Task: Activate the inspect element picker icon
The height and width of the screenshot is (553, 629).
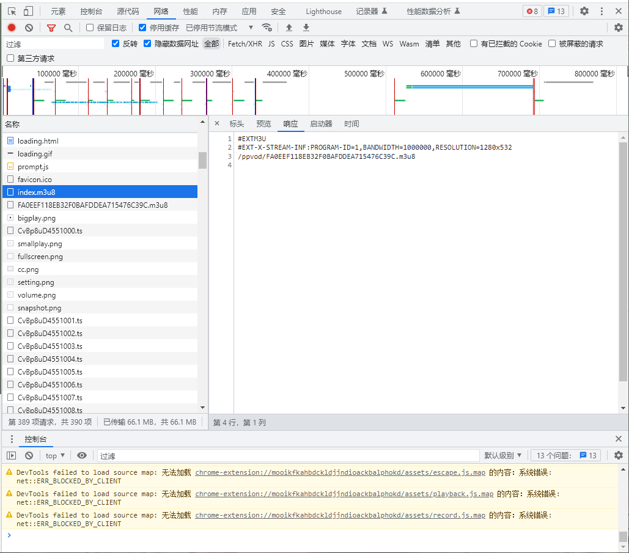Action: click(12, 11)
